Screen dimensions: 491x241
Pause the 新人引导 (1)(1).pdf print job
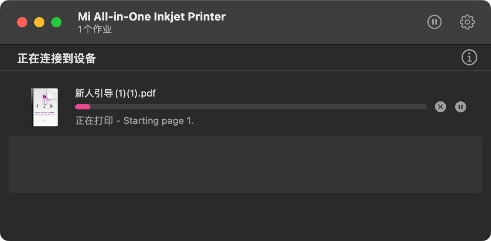[x=460, y=107]
